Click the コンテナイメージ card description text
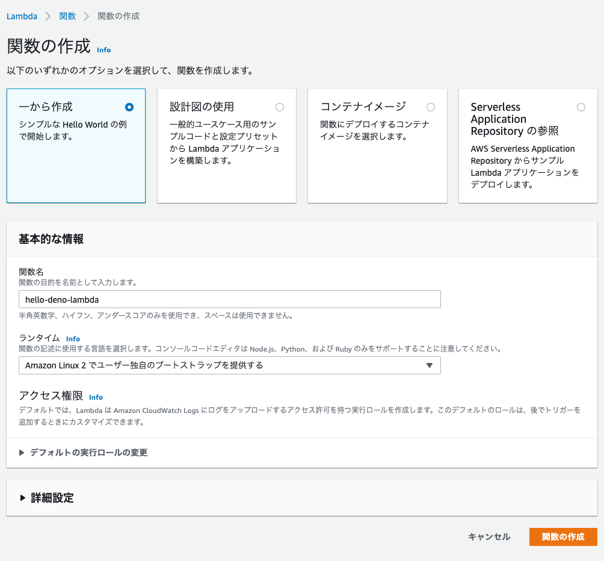This screenshot has width=604, height=561. (x=374, y=130)
